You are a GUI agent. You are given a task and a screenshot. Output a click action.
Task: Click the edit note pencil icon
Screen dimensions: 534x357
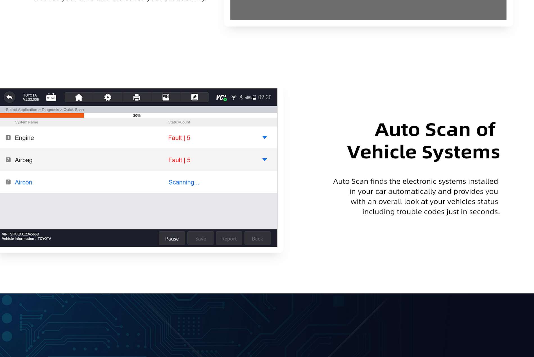point(194,97)
